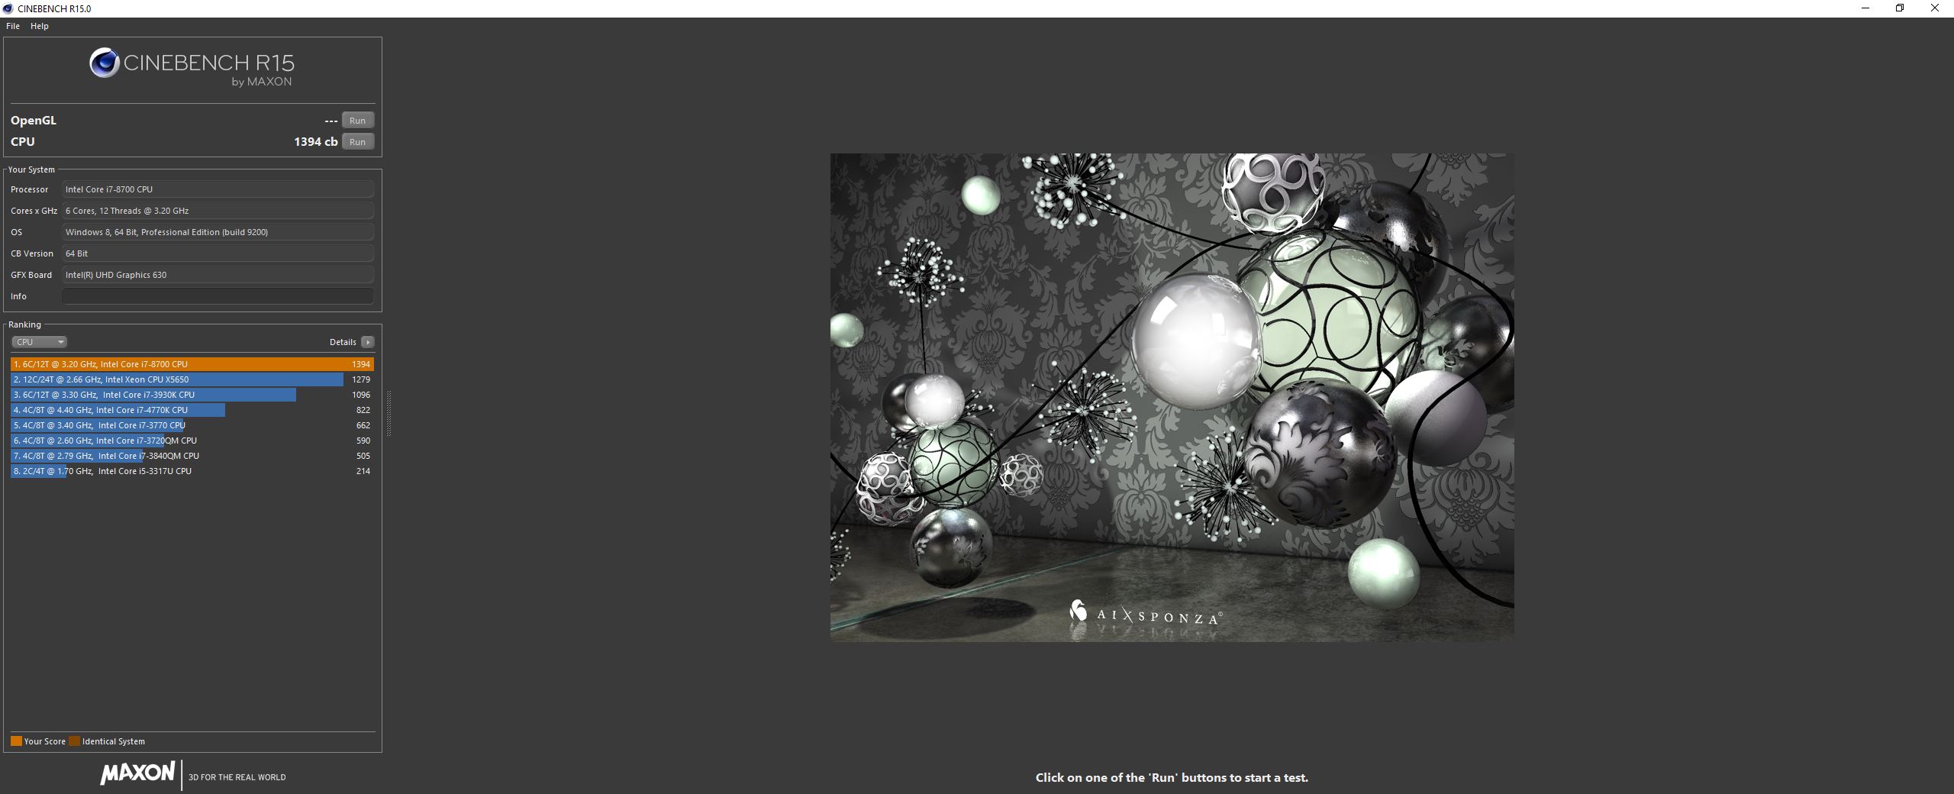The image size is (1954, 794).
Task: Click the orange Your Score legend swatch
Action: click(16, 741)
